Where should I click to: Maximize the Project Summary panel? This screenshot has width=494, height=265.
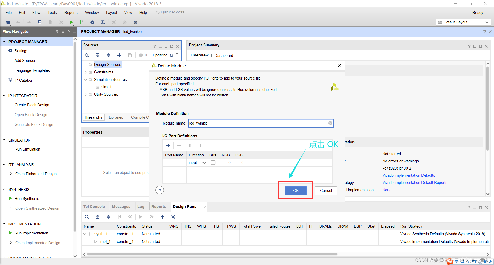pyautogui.click(x=475, y=46)
